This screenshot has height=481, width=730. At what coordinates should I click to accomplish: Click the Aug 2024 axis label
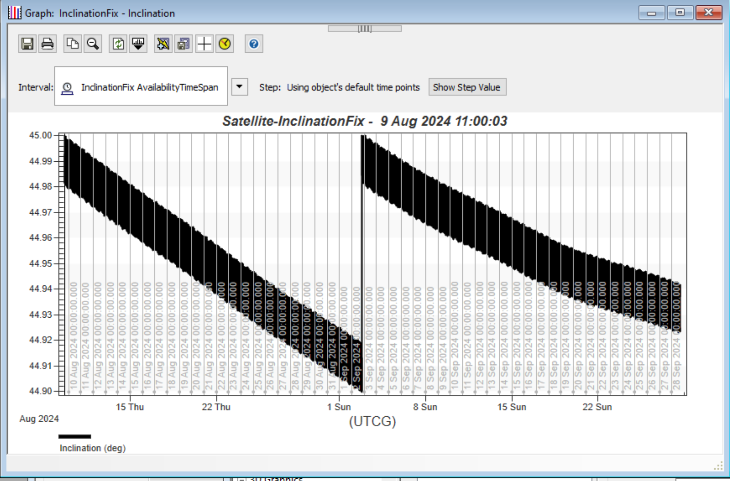pyautogui.click(x=39, y=419)
